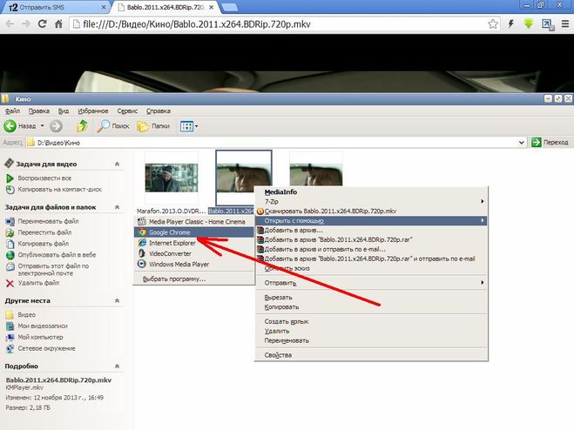This screenshot has width=574, height=430.
Task: Reload the page in Chrome
Action: [43, 24]
